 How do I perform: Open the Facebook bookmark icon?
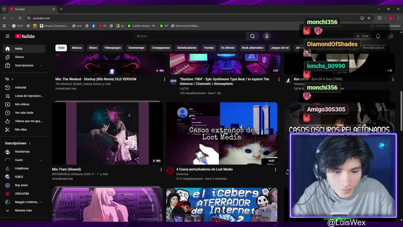(94, 26)
